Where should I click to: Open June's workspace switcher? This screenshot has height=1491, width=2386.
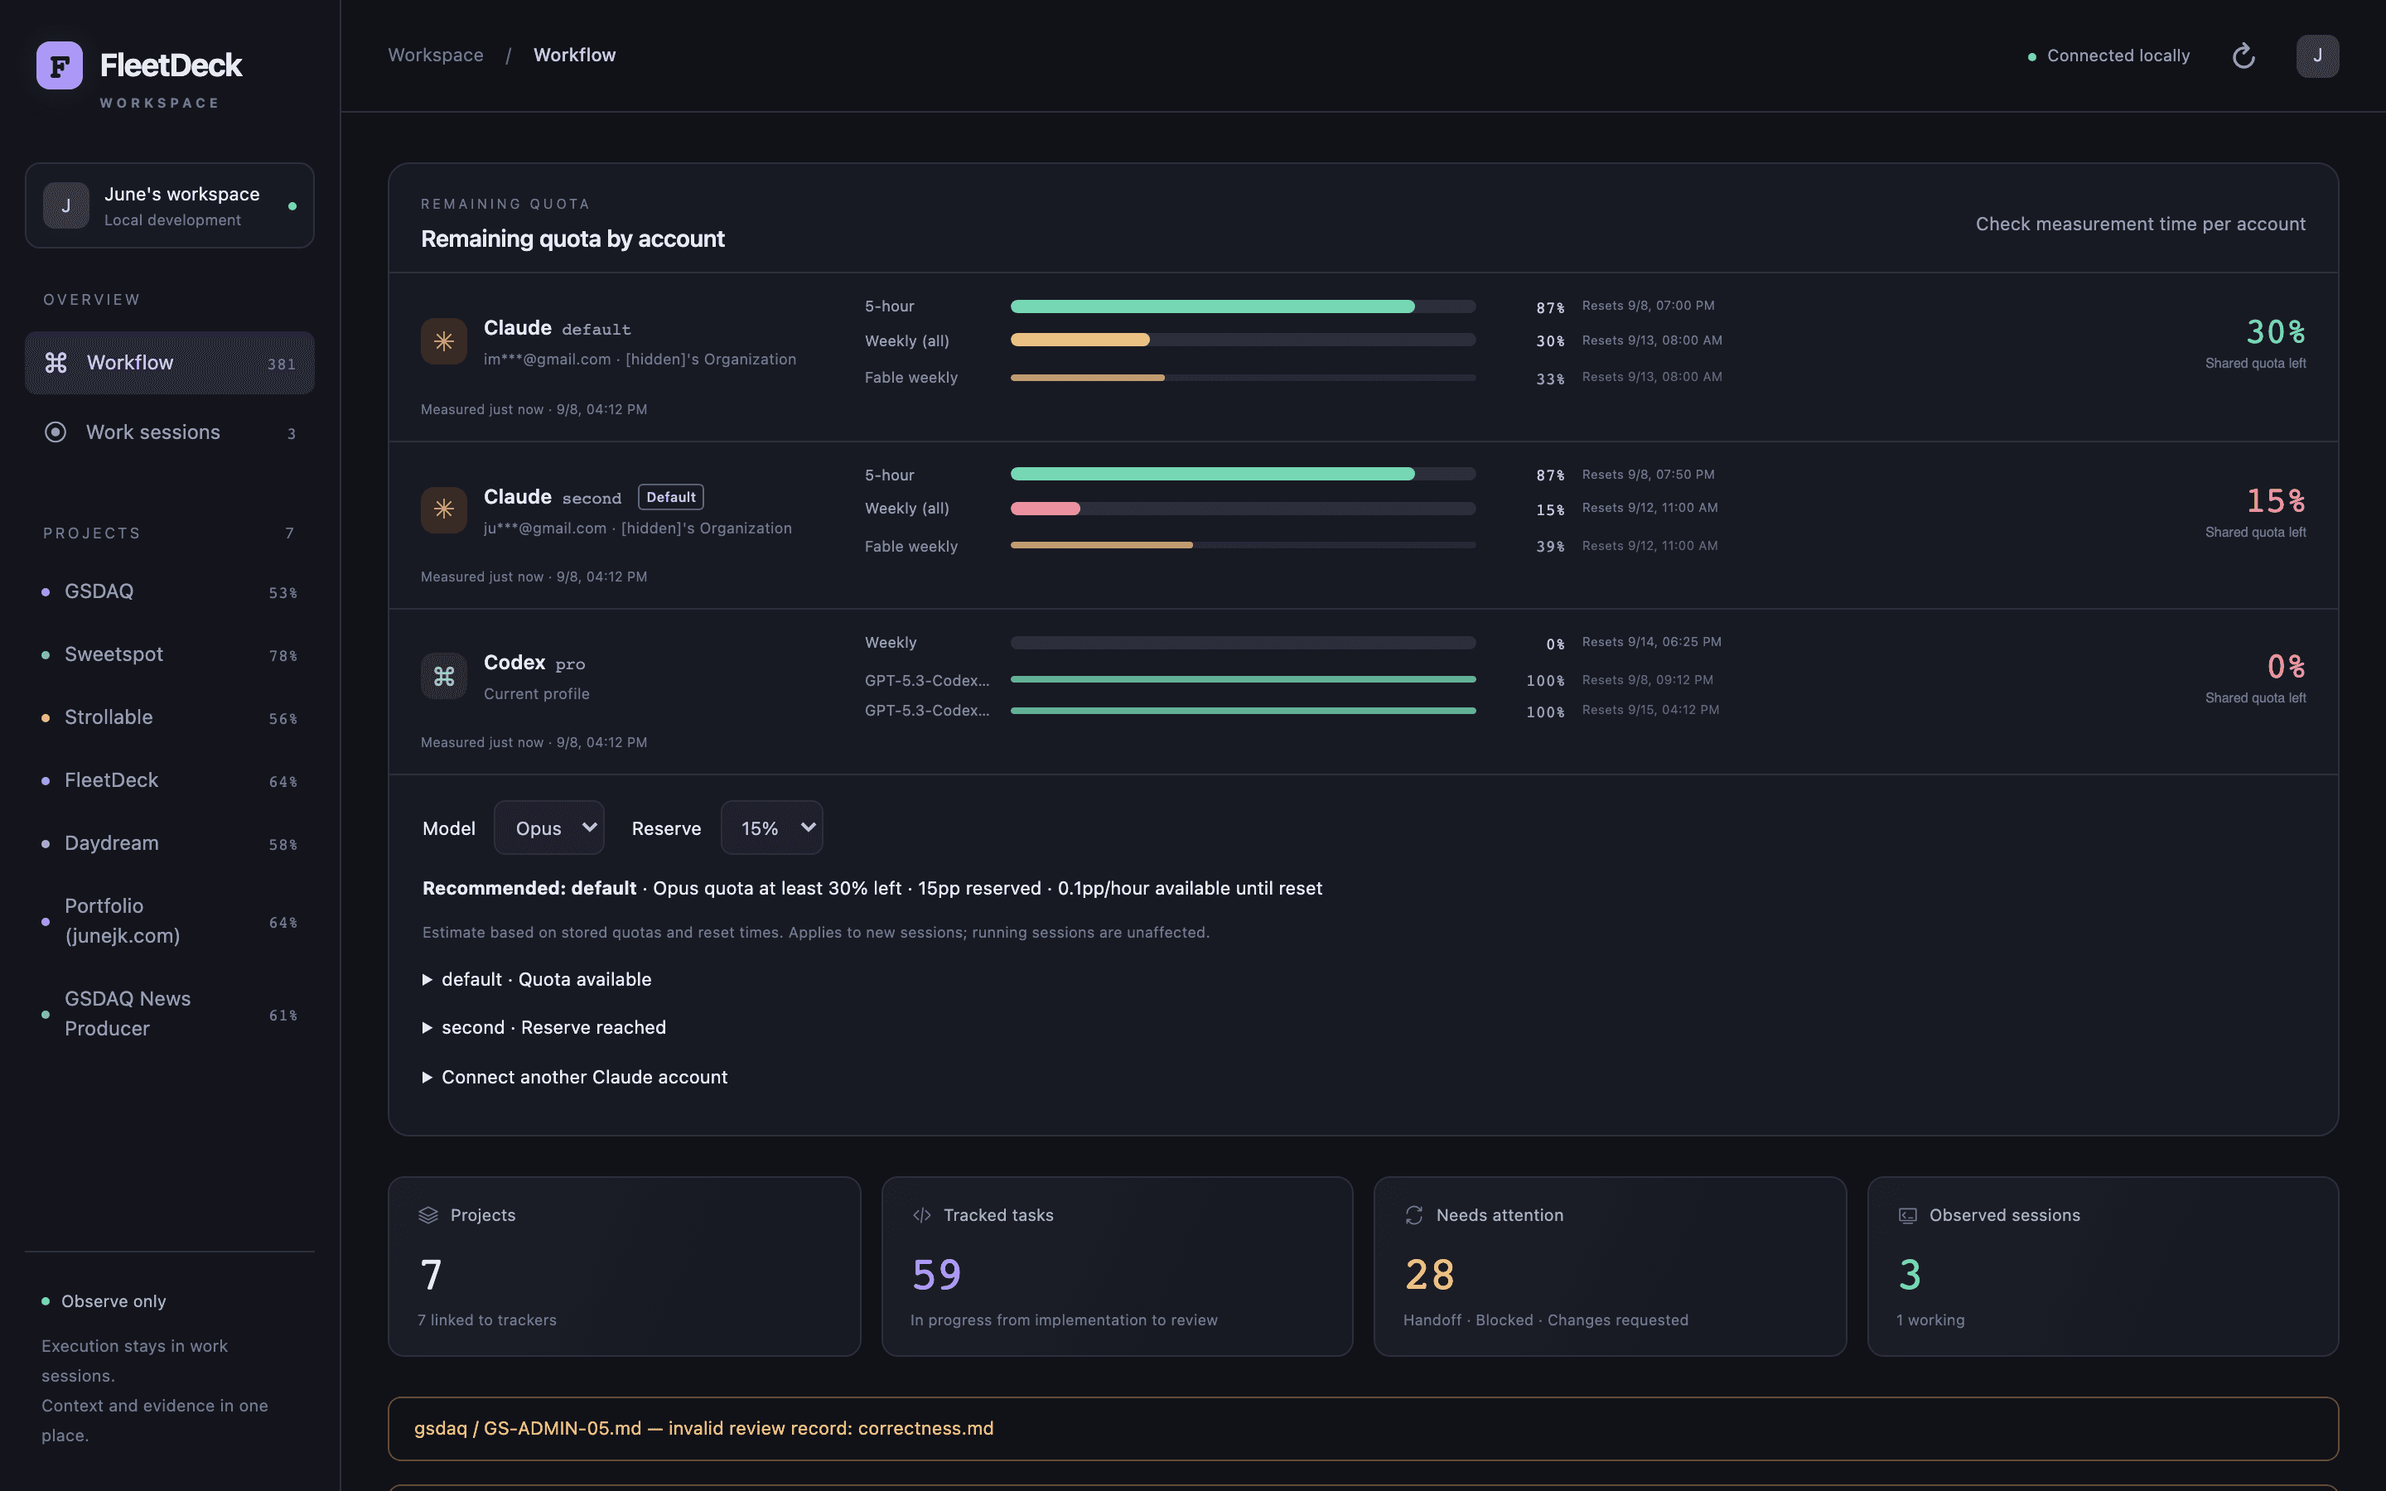(x=170, y=205)
